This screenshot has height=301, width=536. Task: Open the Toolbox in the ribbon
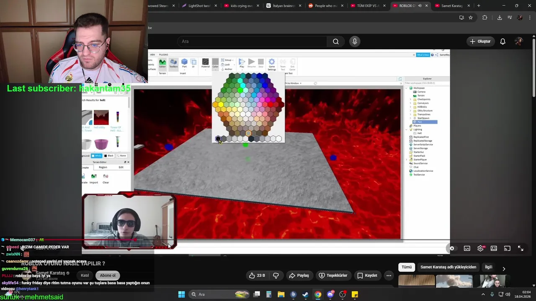[x=173, y=64]
